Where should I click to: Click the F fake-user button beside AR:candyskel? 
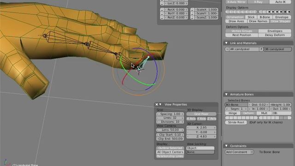(x=261, y=49)
